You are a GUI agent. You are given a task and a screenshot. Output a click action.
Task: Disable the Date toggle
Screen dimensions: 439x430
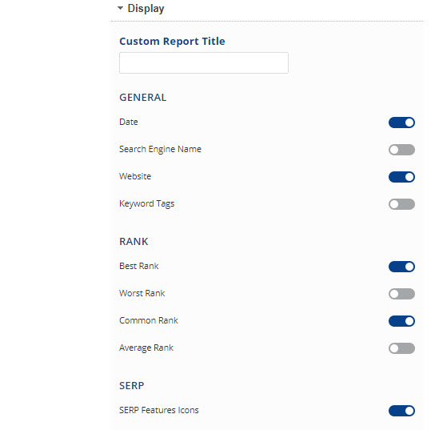(401, 123)
